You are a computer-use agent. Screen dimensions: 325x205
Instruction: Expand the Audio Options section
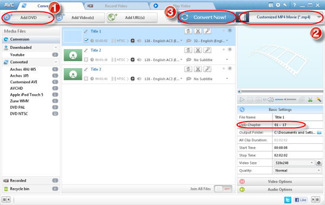tap(280, 189)
